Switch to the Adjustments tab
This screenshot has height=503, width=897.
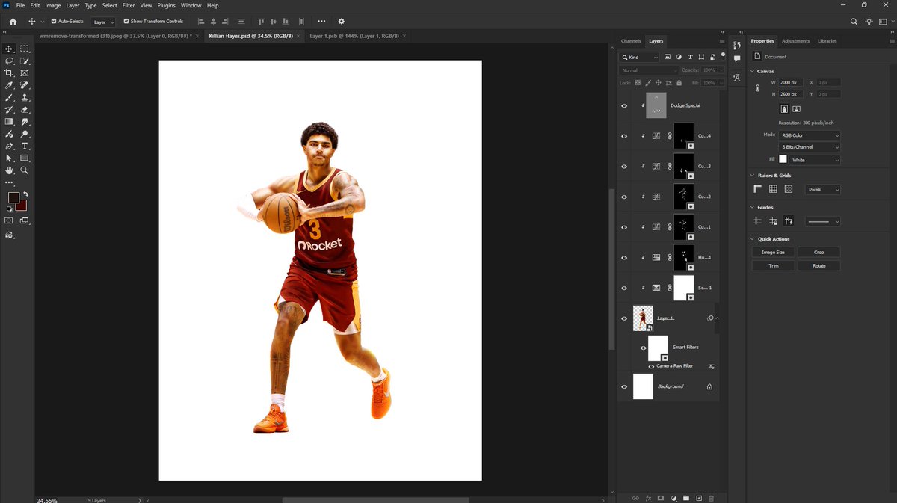point(796,41)
